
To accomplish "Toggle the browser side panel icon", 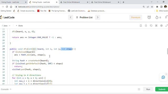I will (161, 7).
